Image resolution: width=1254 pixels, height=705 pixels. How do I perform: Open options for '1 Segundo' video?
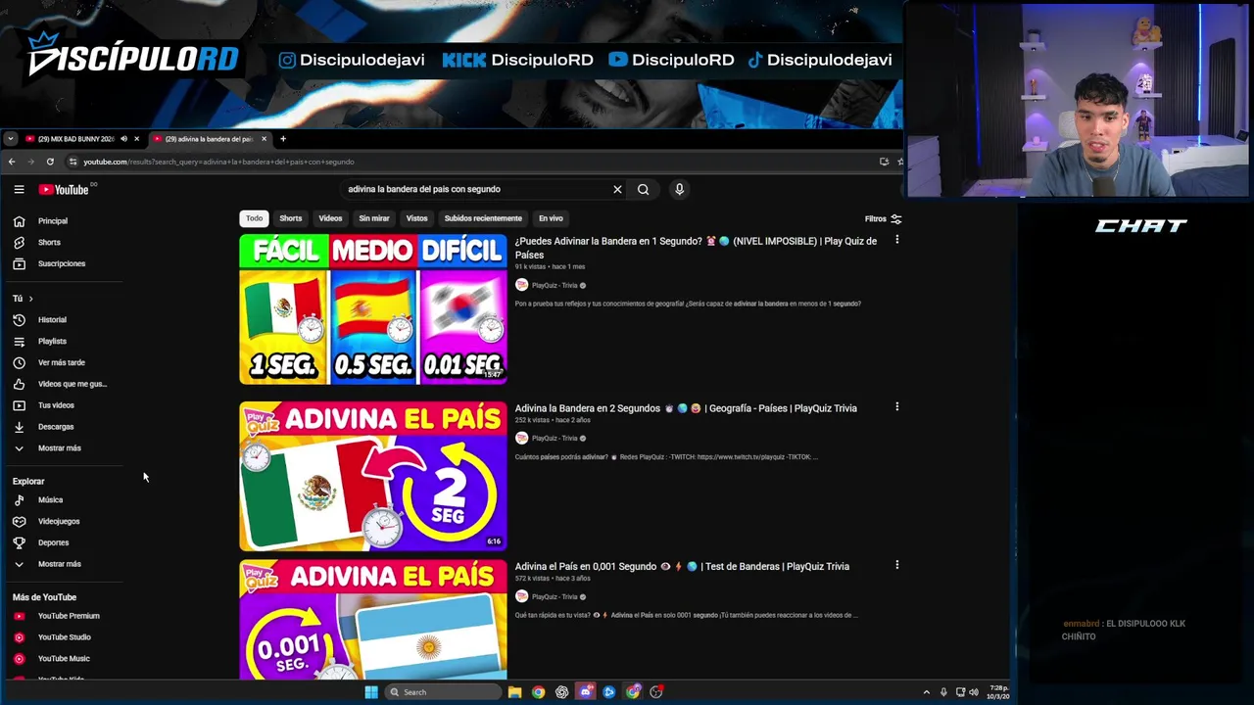tap(896, 240)
